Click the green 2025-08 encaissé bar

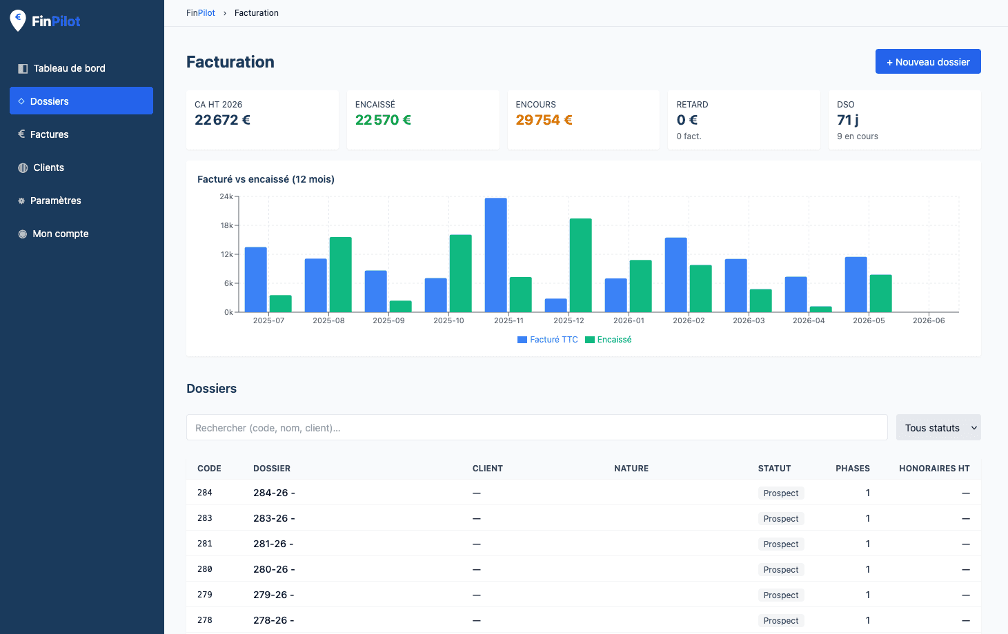click(x=341, y=274)
